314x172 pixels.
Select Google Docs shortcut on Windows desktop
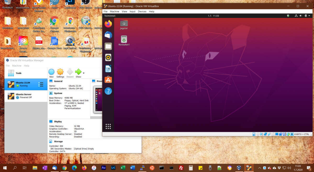(54, 43)
